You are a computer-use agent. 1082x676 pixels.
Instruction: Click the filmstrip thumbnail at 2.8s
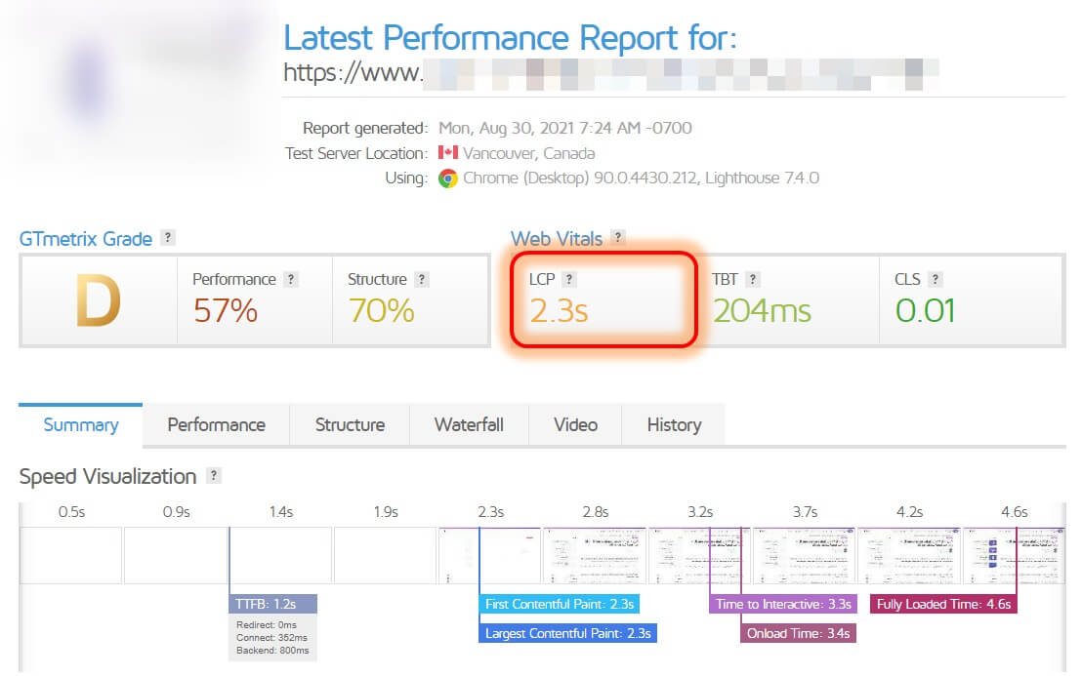[595, 555]
